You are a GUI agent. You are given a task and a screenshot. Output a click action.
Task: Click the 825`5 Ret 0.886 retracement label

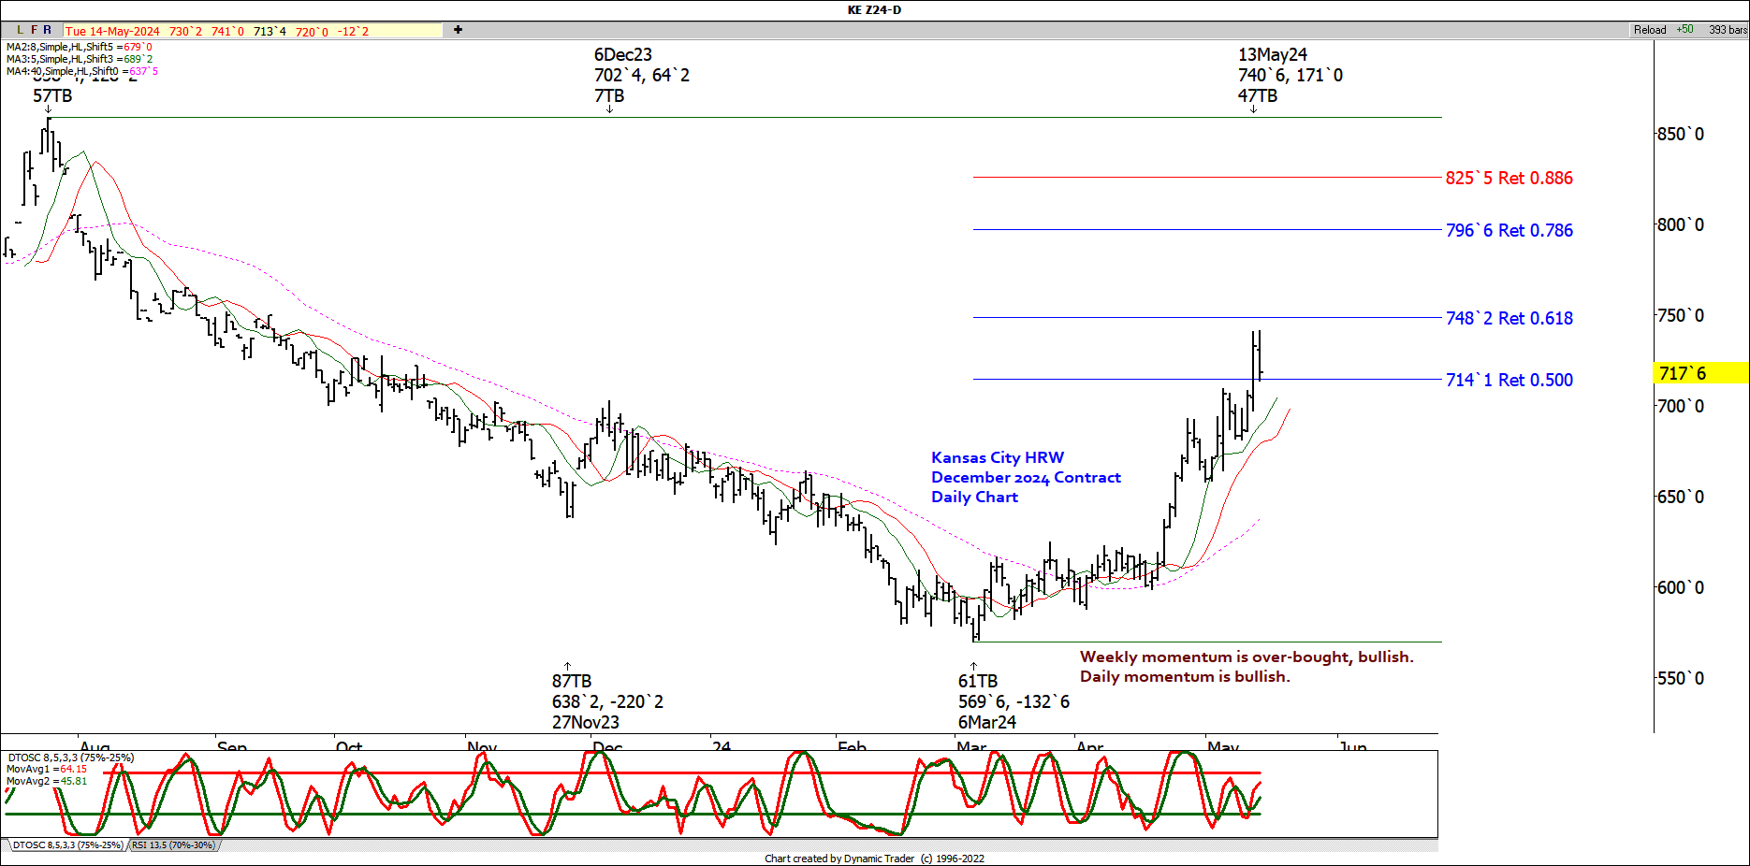tap(1509, 178)
